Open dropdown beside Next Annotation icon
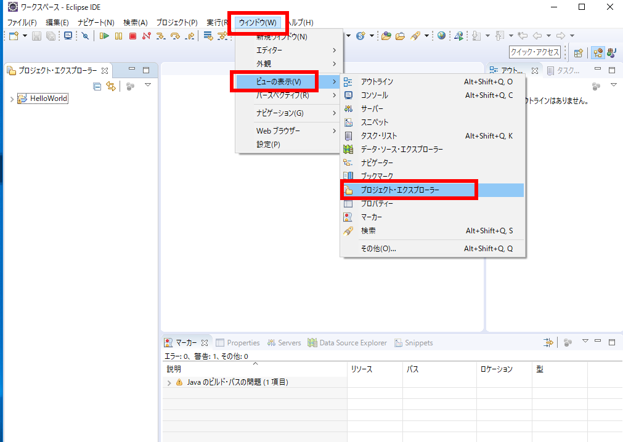 (488, 36)
